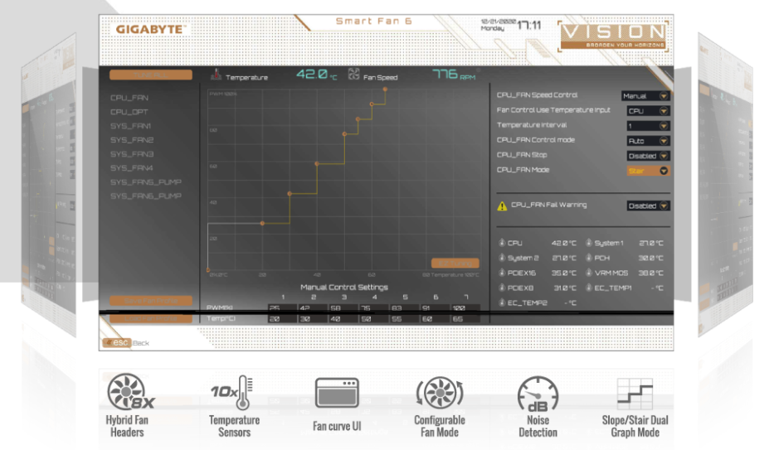Click the System 1 sensor icon
The image size is (774, 450).
pos(589,243)
